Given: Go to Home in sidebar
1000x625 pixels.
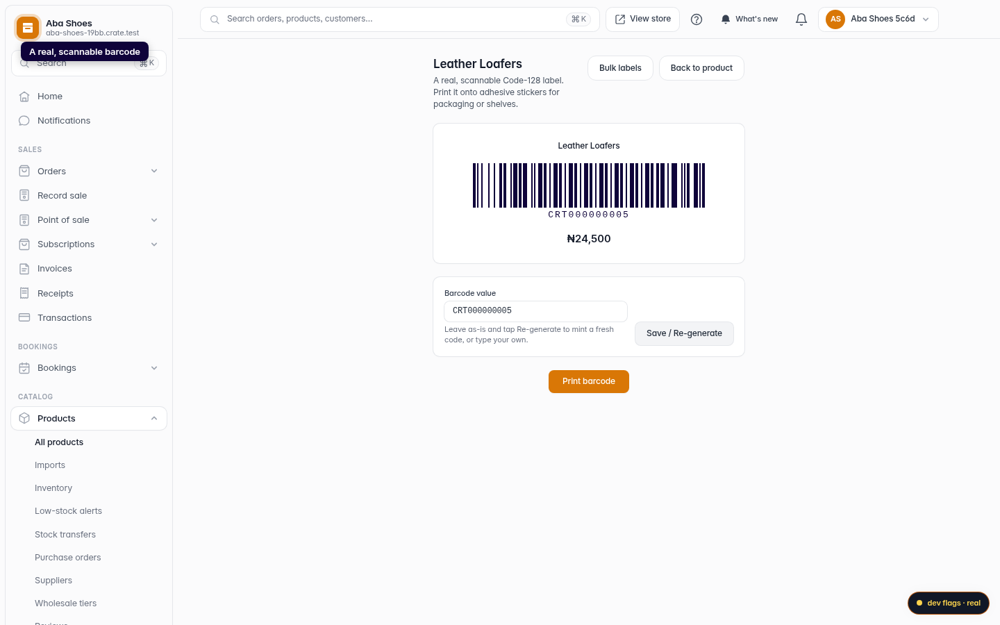Looking at the screenshot, I should point(89,97).
